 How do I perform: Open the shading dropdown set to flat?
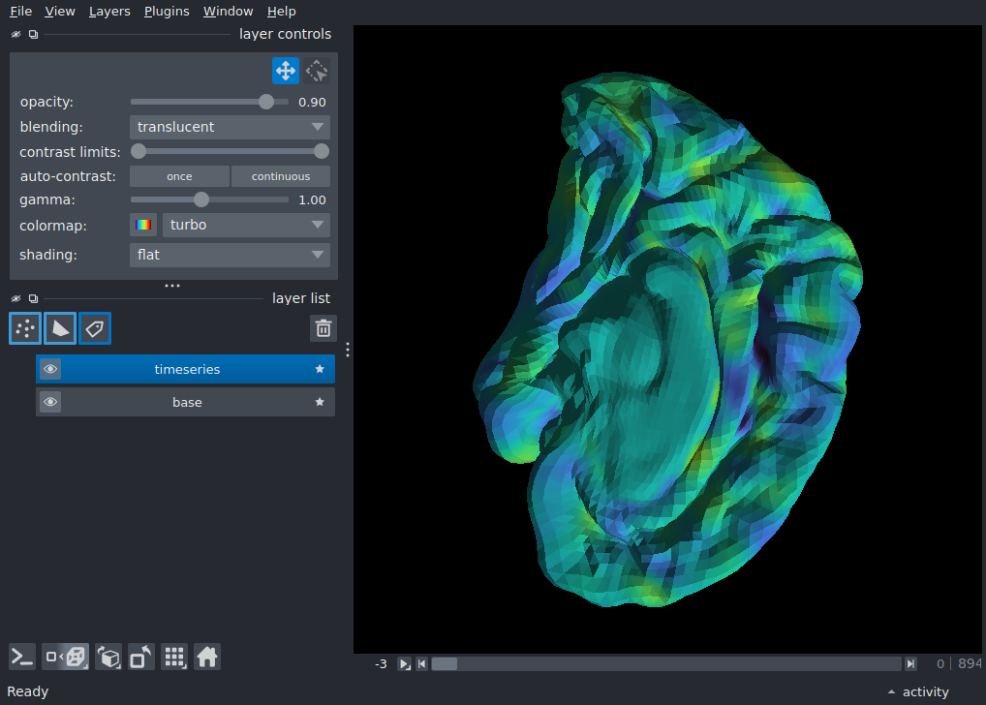(230, 255)
